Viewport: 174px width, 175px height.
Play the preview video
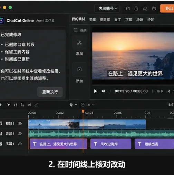tap(95, 91)
